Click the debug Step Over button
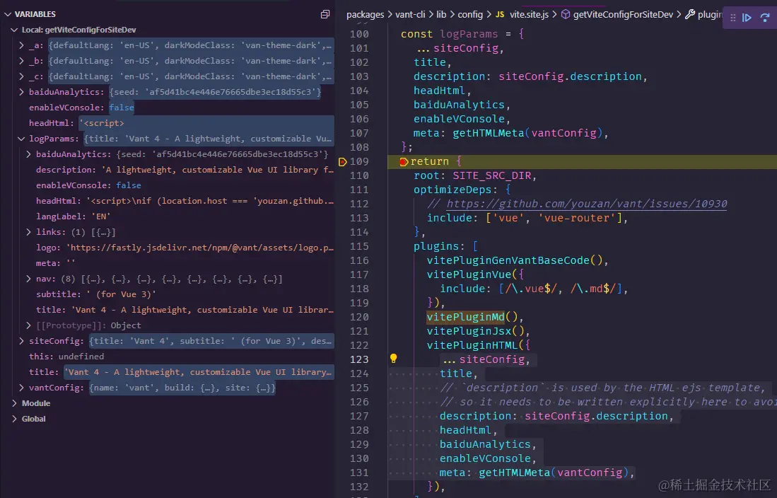The image size is (777, 498). [x=764, y=18]
